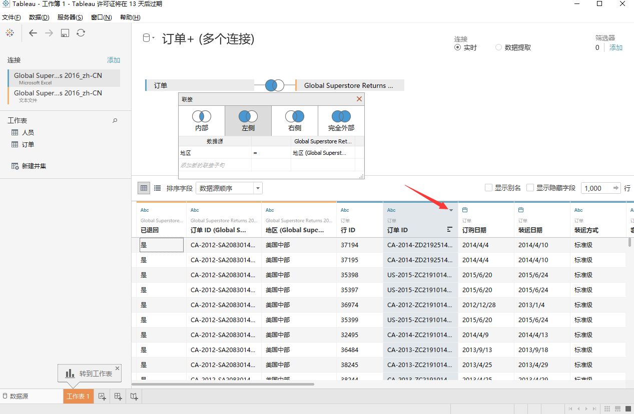Switch to the 工作表 1 tab
This screenshot has height=414, width=634.
tap(79, 397)
